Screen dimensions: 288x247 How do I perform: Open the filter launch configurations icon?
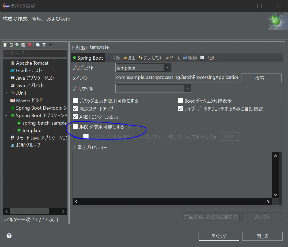[x=44, y=45]
